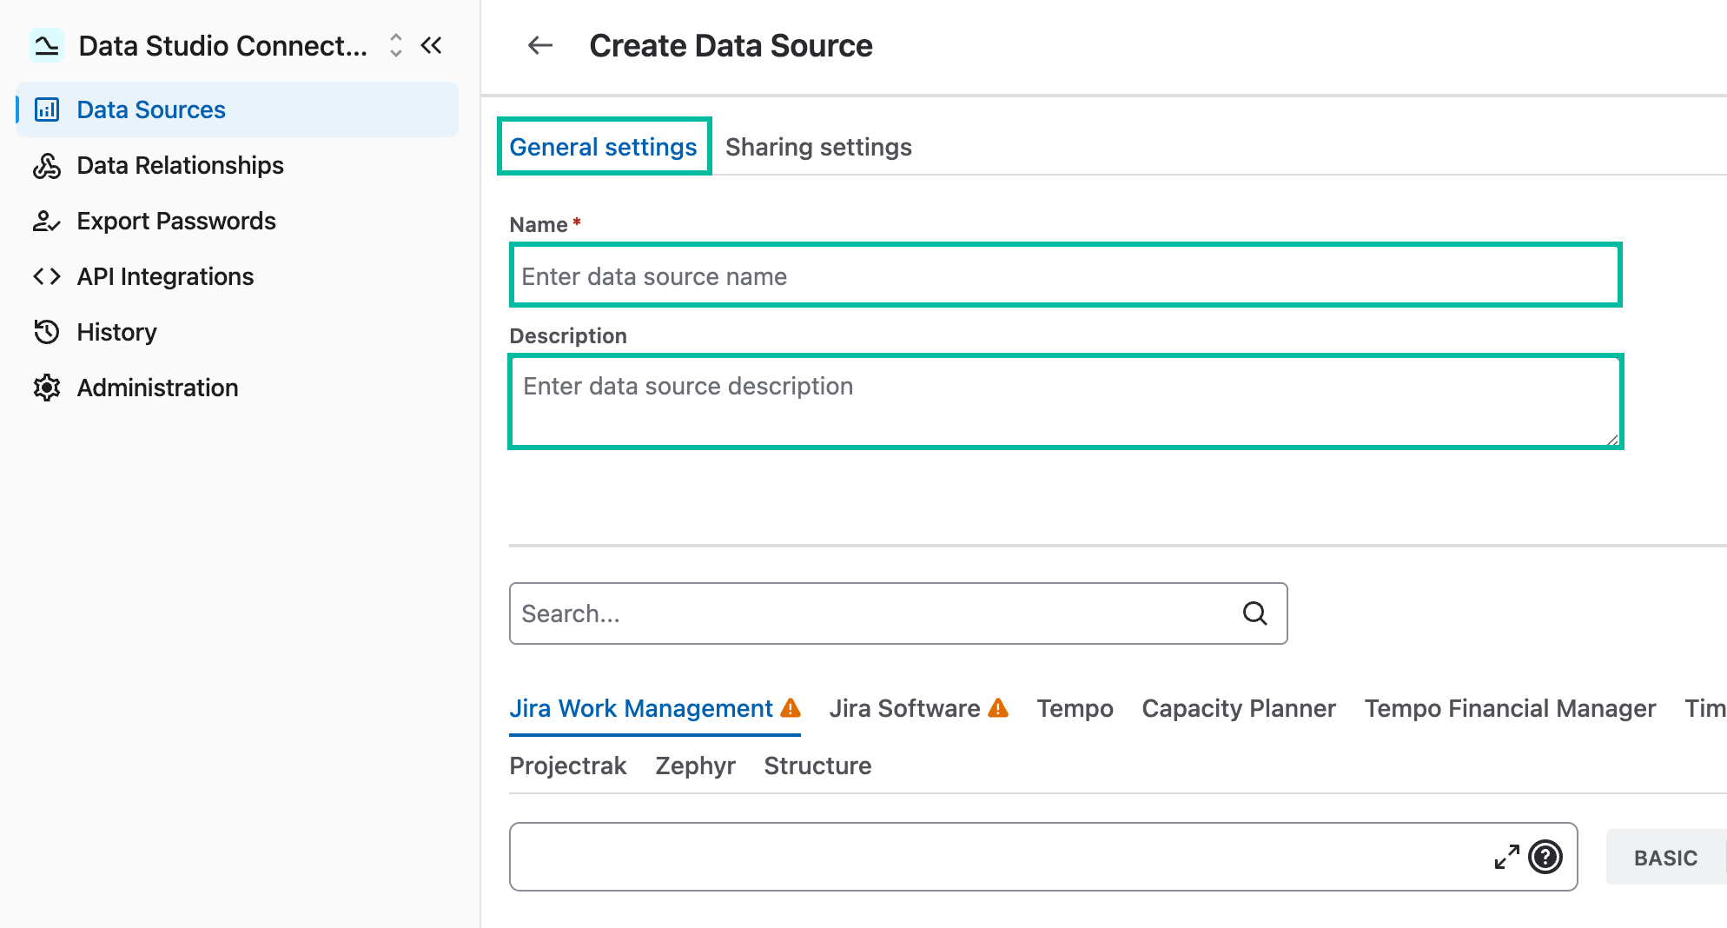This screenshot has height=928, width=1727.
Task: Switch to the General settings tab
Action: coord(604,147)
